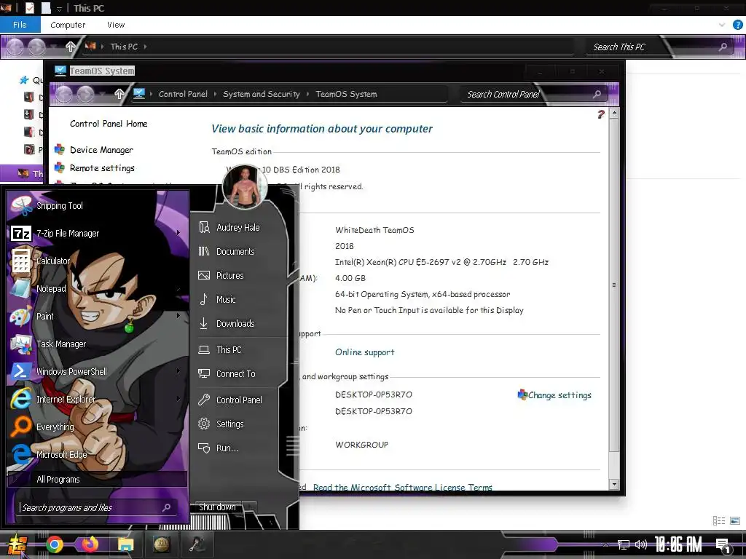This screenshot has height=559, width=746.
Task: Open Computer tab in This PC window
Action: point(68,25)
